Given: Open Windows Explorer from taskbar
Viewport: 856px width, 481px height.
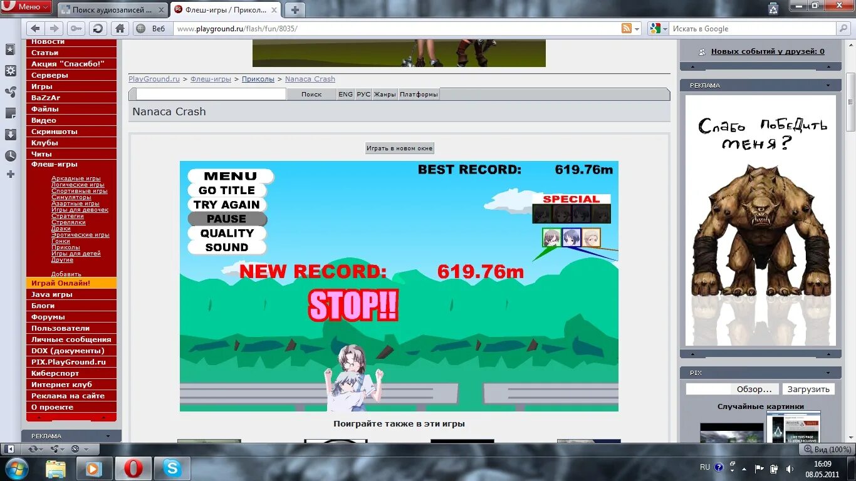Looking at the screenshot, I should click(55, 468).
